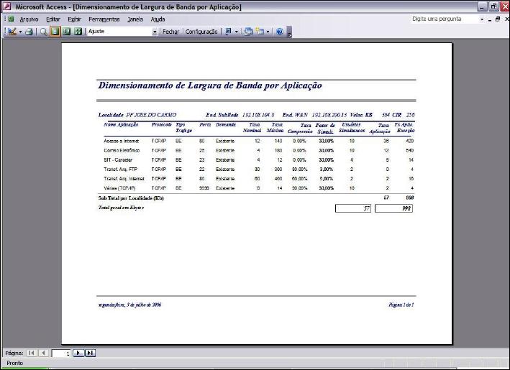Go to last page navigation button

[x=90, y=353]
